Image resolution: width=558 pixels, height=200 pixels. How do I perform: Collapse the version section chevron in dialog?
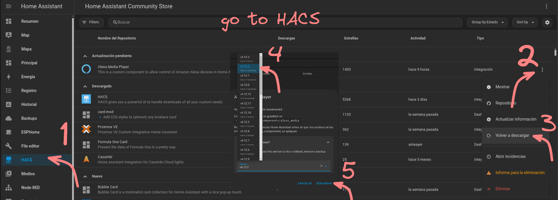328,142
